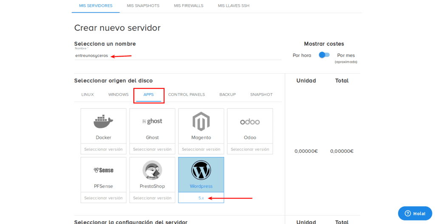
Task: Select the Apps disk source tab
Action: point(149,94)
